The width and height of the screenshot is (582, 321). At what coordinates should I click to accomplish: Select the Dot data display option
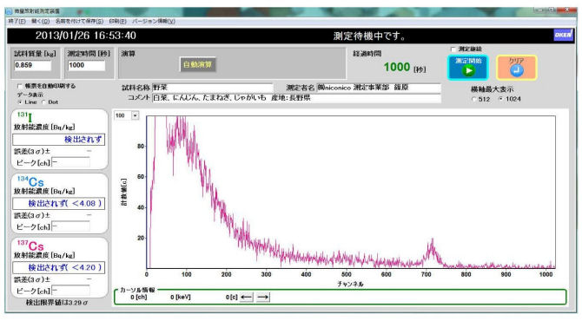43,102
